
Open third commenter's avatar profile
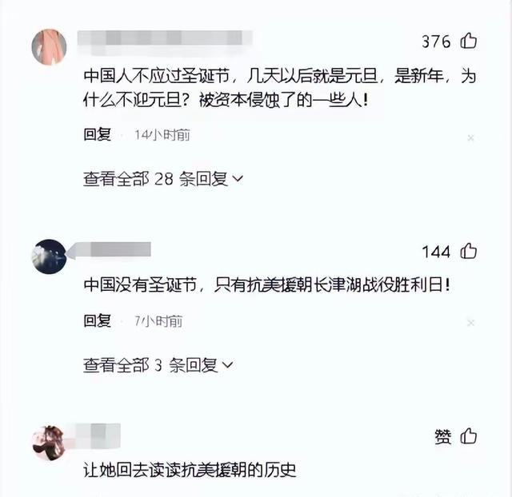[x=49, y=443]
